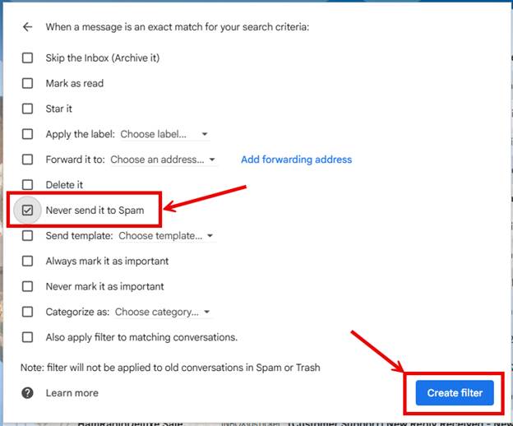Toggle the Categorize as checkbox
This screenshot has height=426, width=513.
28,312
